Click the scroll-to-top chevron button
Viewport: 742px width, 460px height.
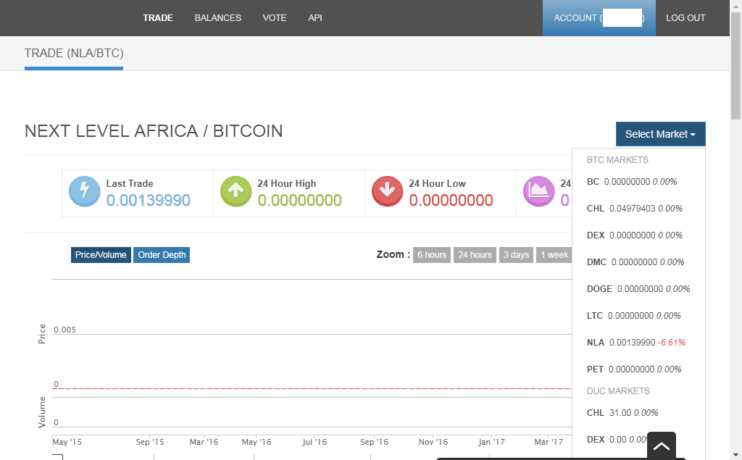point(661,446)
